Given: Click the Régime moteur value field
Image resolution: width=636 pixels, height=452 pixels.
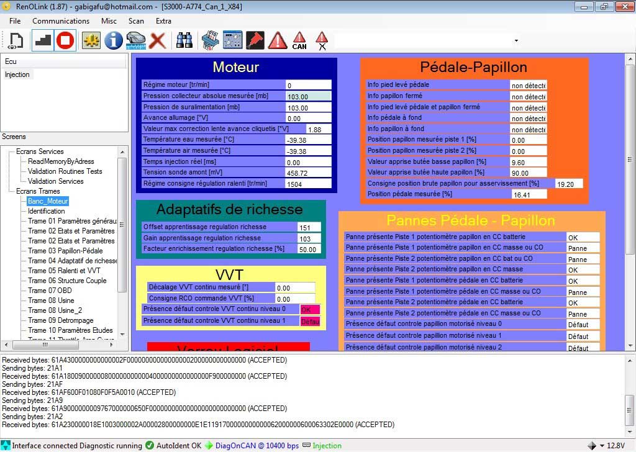Looking at the screenshot, I should (x=308, y=85).
